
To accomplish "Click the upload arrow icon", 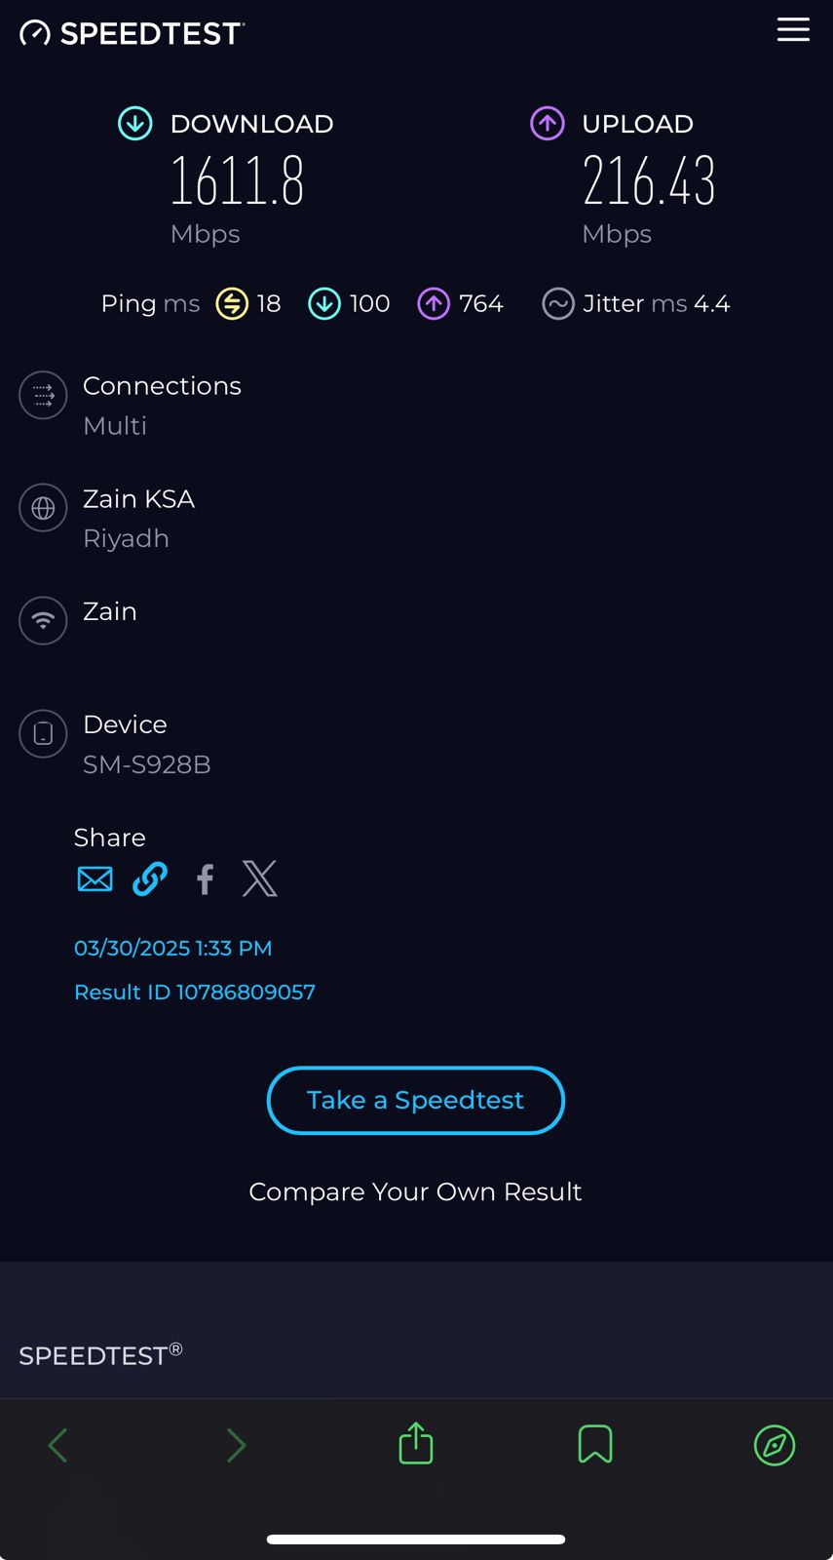I will pos(547,124).
